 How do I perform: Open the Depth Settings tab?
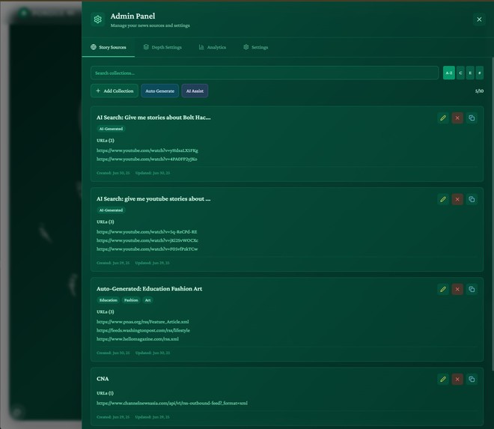[162, 47]
